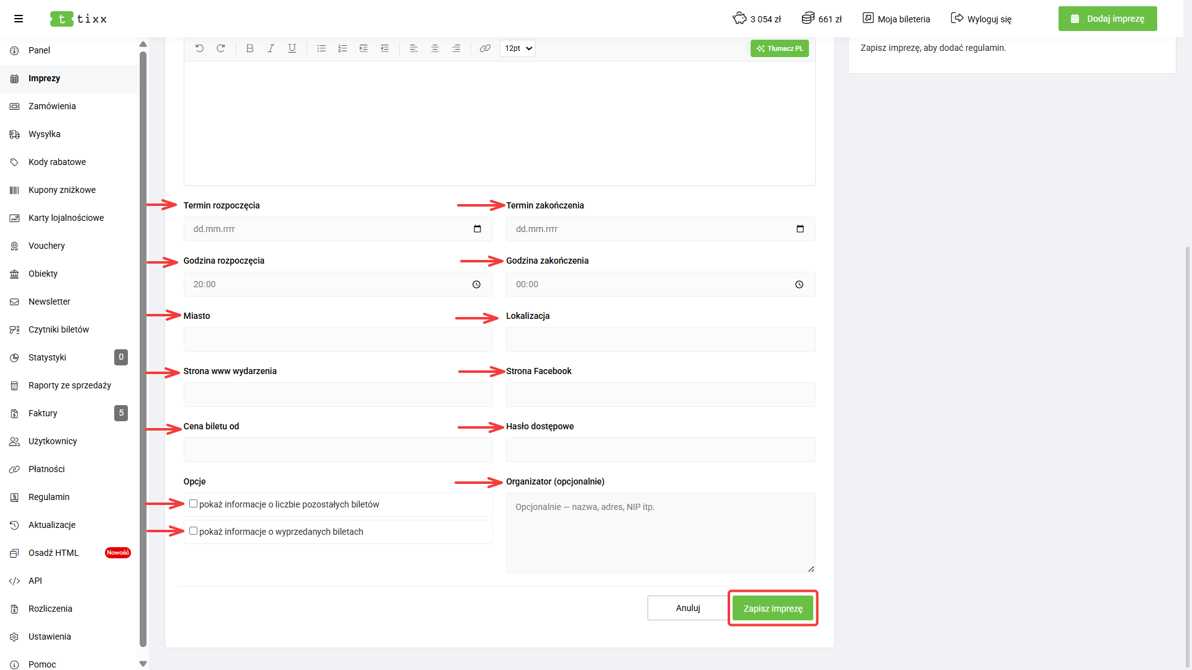The height and width of the screenshot is (670, 1192).
Task: Open Wysyłka section
Action: 68,134
